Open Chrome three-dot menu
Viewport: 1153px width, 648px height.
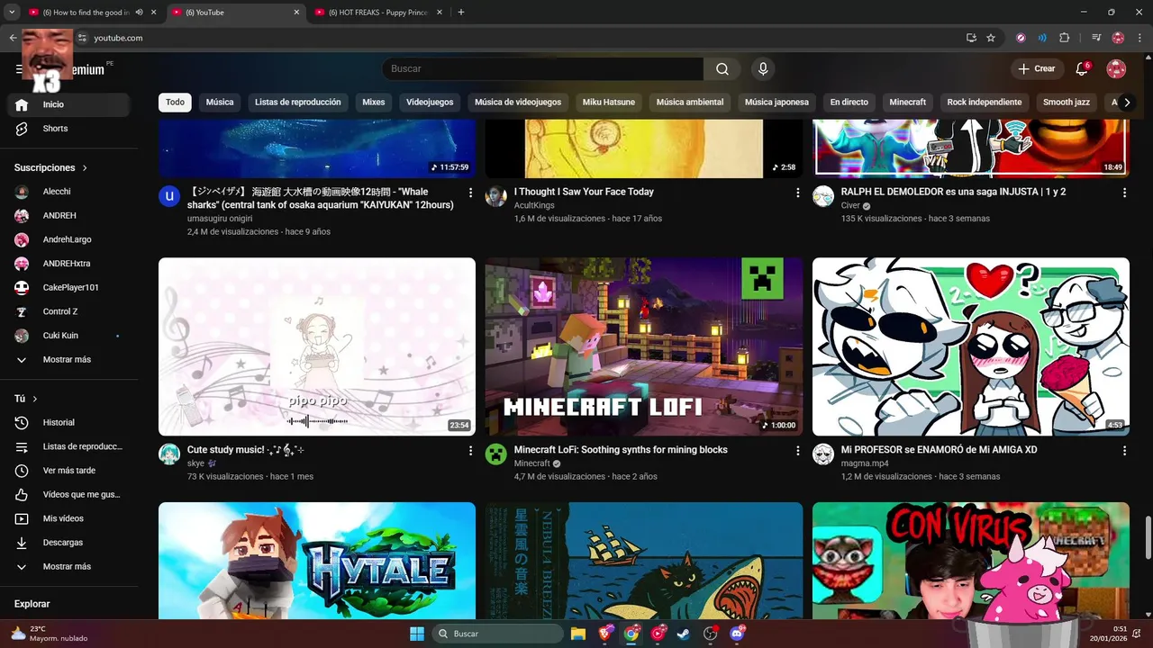click(1139, 38)
